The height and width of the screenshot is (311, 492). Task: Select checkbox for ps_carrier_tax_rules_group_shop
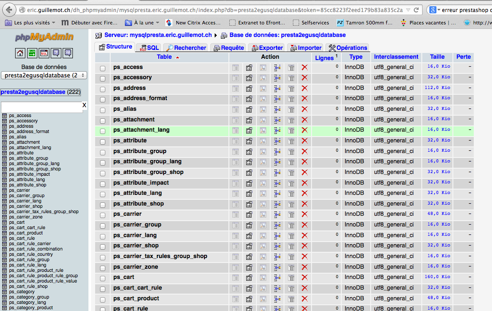click(x=103, y=257)
